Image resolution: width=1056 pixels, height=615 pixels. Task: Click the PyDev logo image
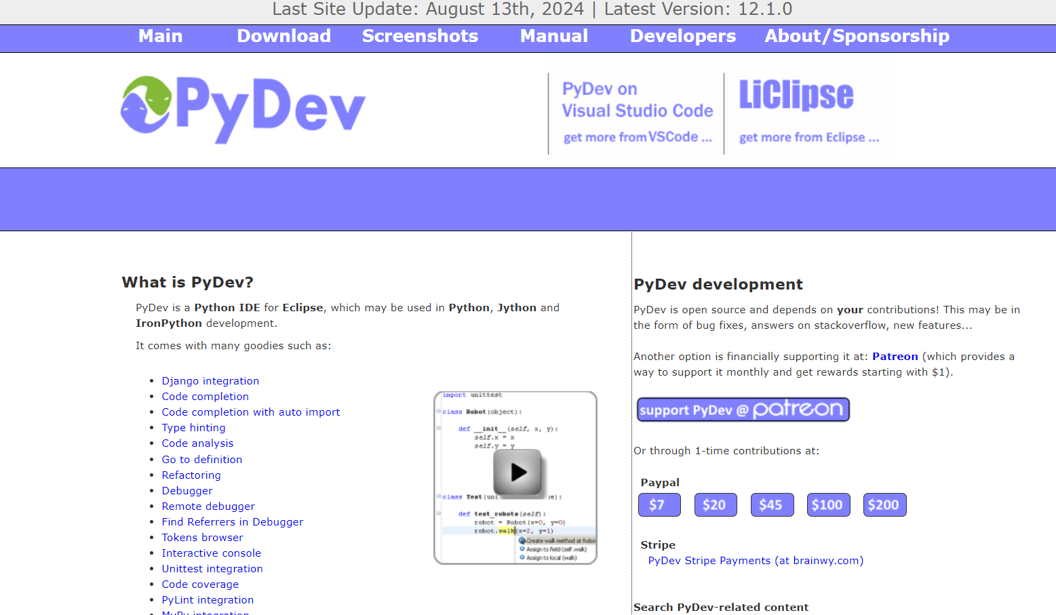click(x=243, y=109)
